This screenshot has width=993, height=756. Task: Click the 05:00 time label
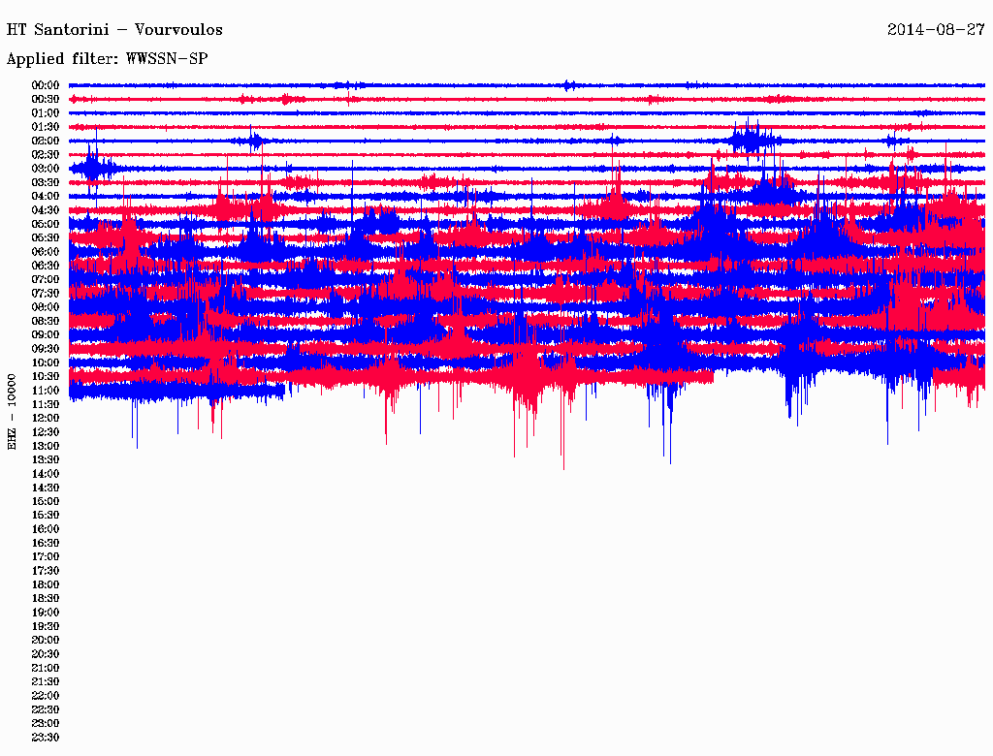46,224
